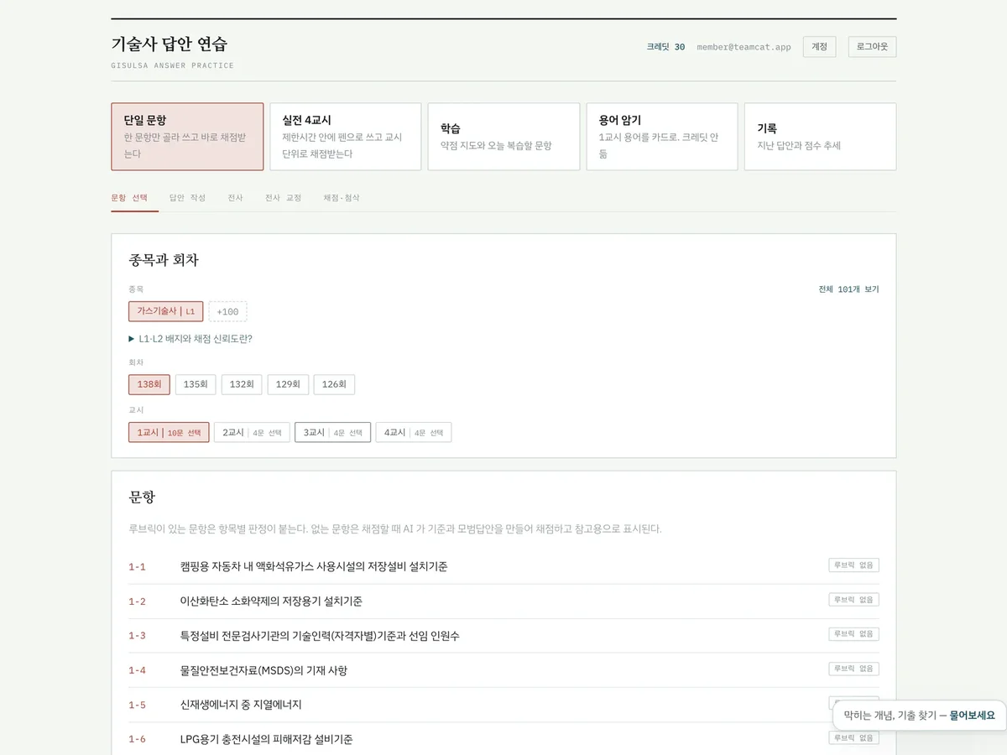Viewport: 1007px width, 755px height.
Task: Choose the 2교시 4문 선택 period
Action: pyautogui.click(x=252, y=432)
